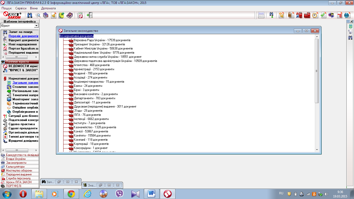354x199 pixels.
Task: Click the Ukrainian trident icon in right panel
Action: tap(350, 26)
